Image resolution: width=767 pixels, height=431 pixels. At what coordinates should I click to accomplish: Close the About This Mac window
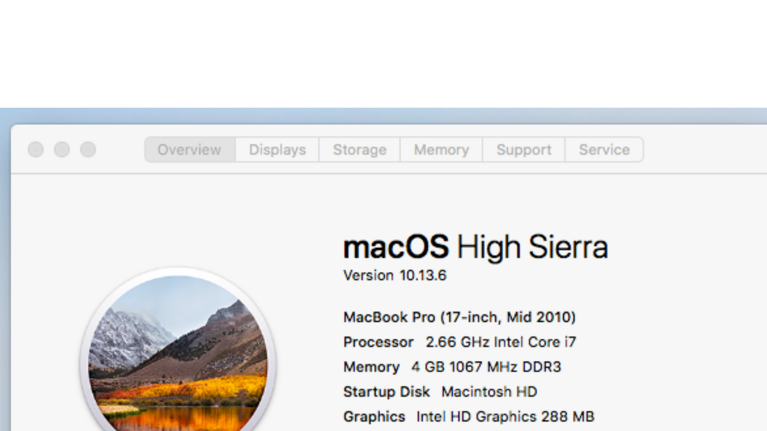pyautogui.click(x=36, y=150)
